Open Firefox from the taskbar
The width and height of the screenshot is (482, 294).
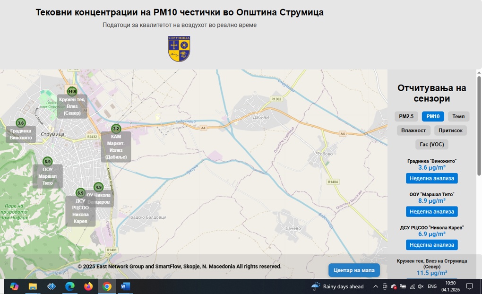click(x=88, y=286)
